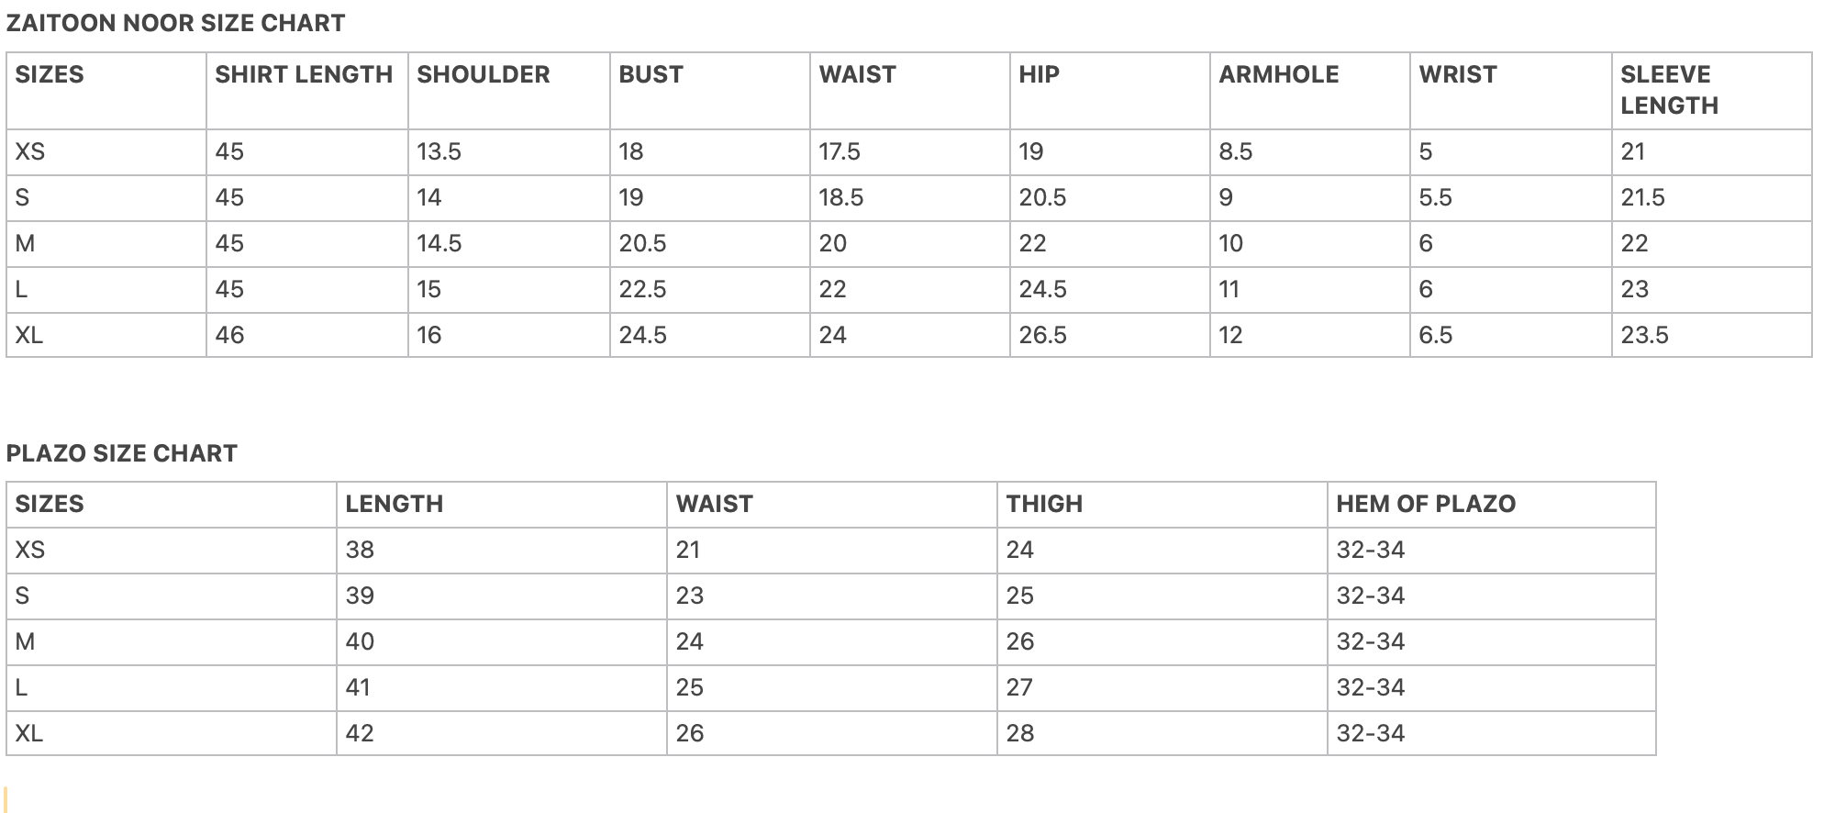Select the SHIRT LENGTH column header
1835x813 pixels.
(304, 74)
